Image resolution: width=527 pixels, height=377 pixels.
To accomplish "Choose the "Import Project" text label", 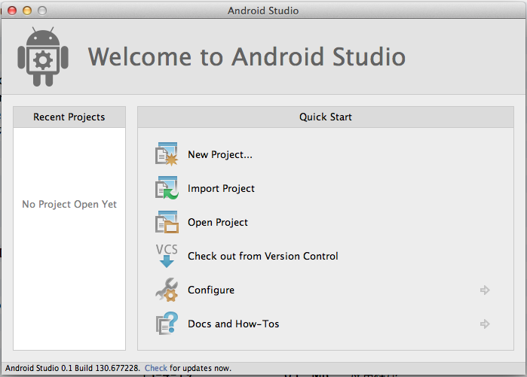I will (x=221, y=188).
